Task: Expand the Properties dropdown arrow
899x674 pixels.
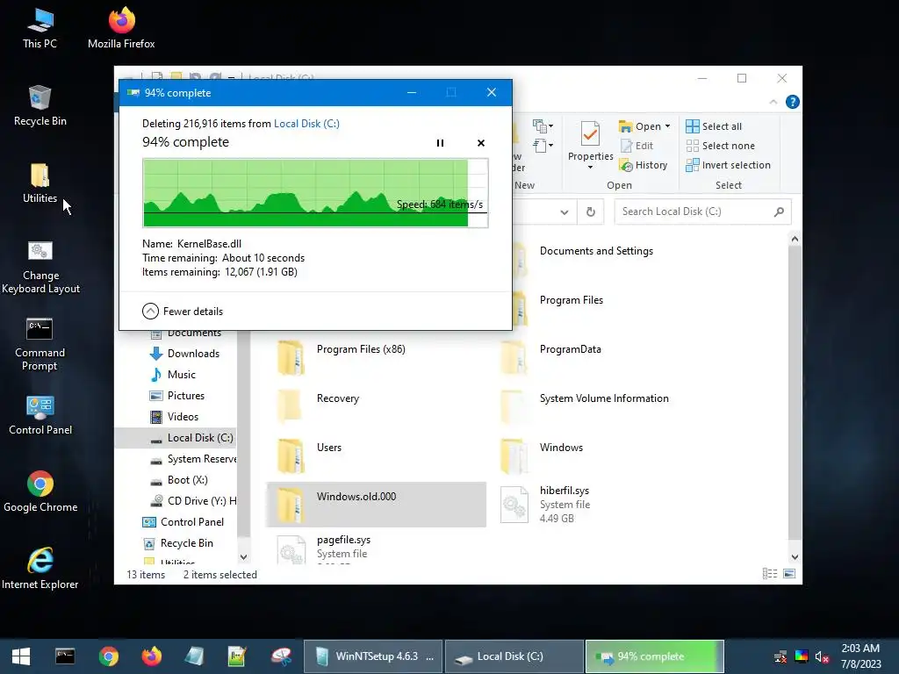Action: point(590,168)
